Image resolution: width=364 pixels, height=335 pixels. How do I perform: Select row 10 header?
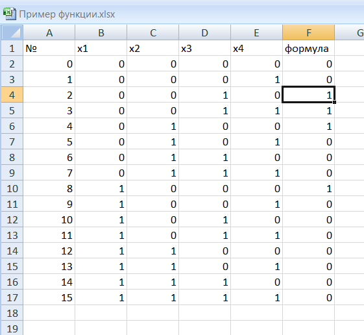pos(12,188)
